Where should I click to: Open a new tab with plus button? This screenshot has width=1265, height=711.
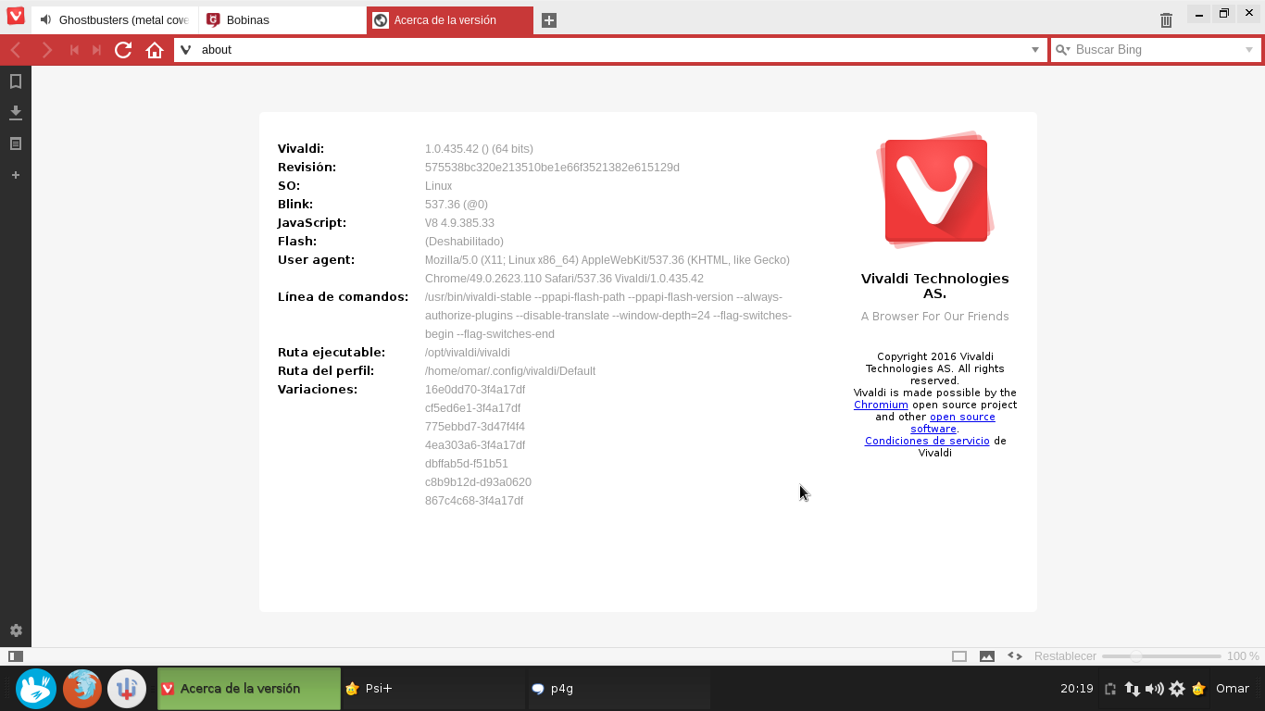coord(549,20)
